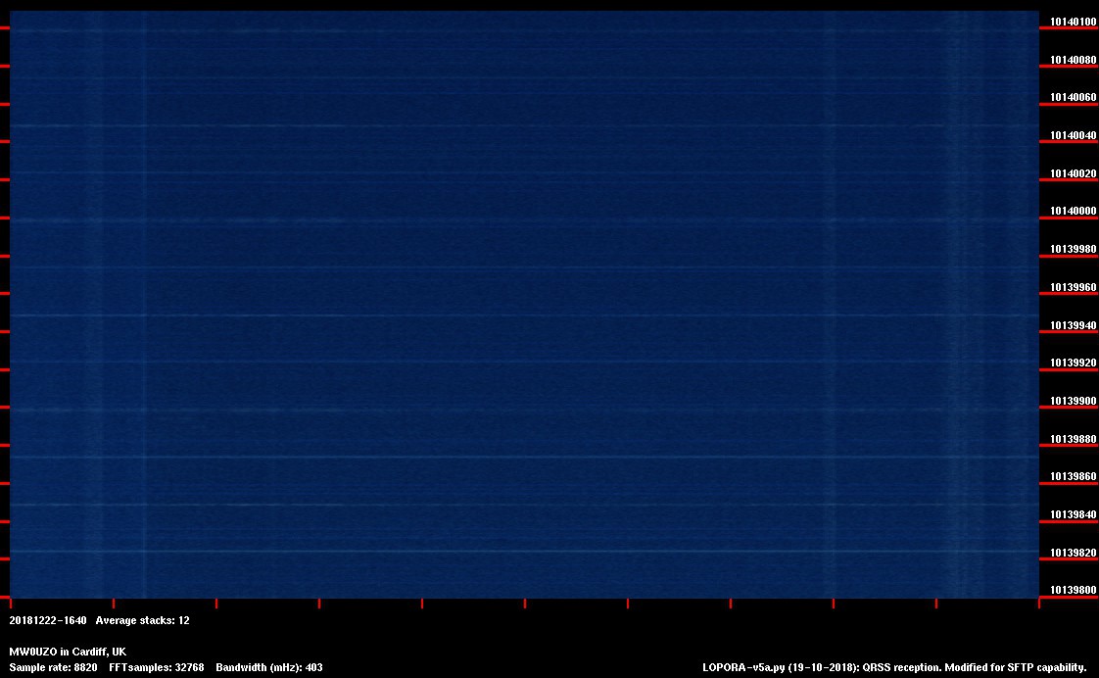
Task: Select the Average stacks: 12 text
Action: (142, 620)
